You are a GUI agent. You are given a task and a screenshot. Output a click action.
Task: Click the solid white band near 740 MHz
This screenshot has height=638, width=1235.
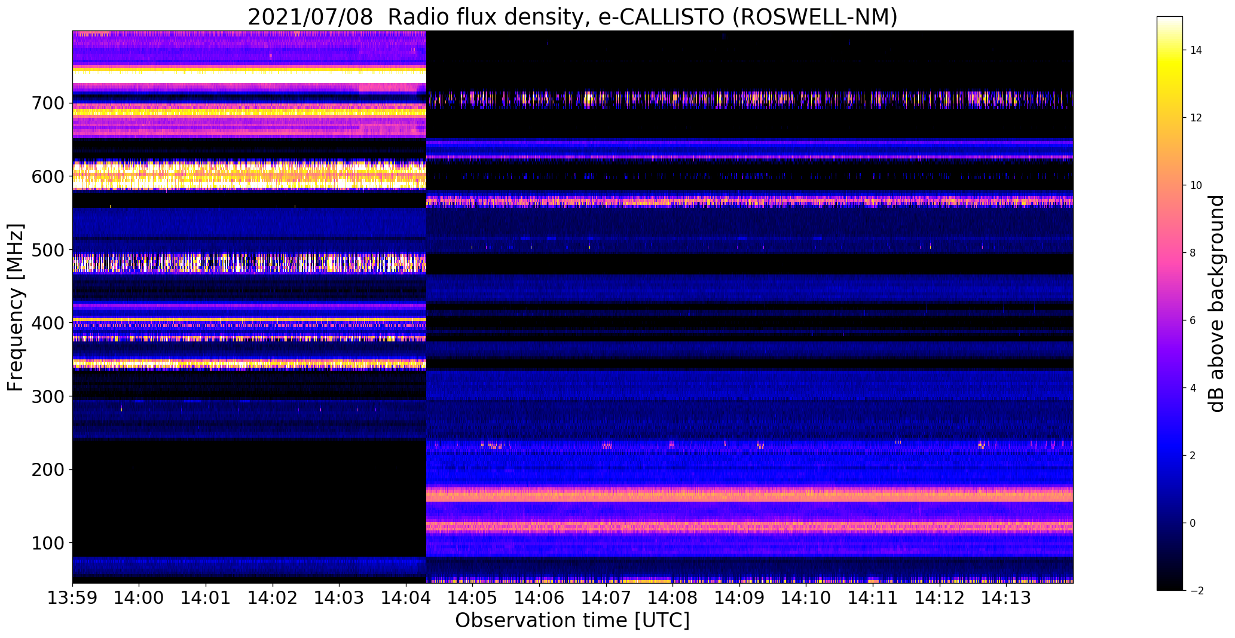pyautogui.click(x=249, y=78)
